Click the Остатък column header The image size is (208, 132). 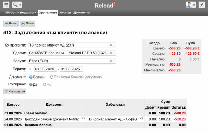[x=179, y=108]
